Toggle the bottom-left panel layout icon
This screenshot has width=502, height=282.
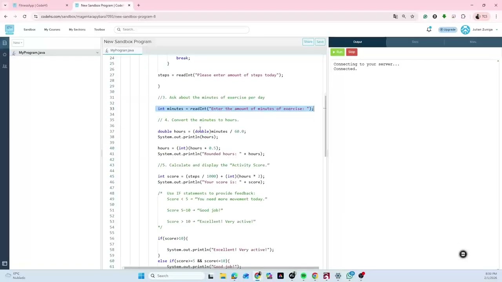coord(5,264)
